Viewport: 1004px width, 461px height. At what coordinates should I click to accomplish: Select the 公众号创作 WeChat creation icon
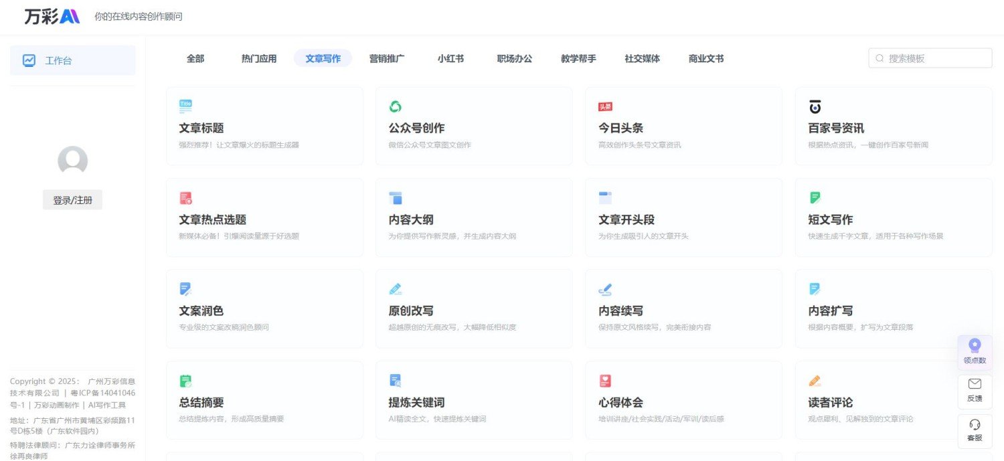396,105
